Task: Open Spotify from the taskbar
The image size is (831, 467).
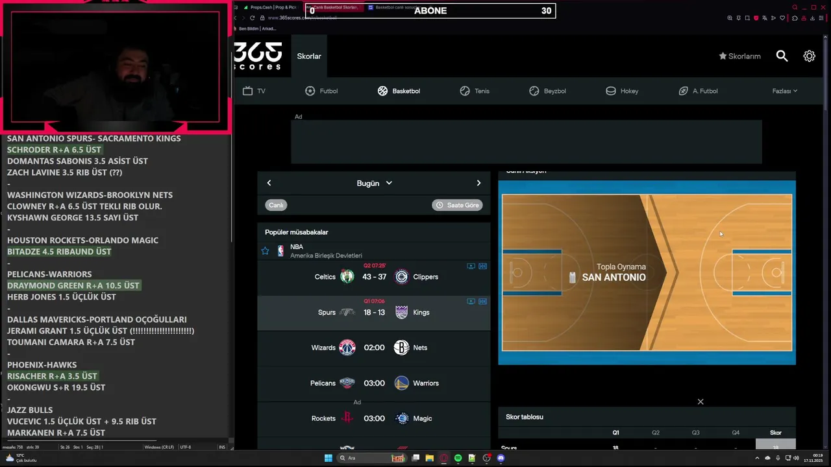Action: point(458,458)
